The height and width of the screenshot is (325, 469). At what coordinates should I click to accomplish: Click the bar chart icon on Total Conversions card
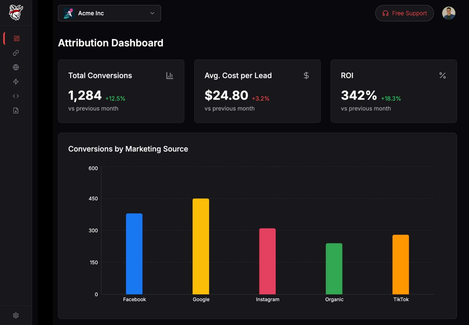[x=170, y=75]
